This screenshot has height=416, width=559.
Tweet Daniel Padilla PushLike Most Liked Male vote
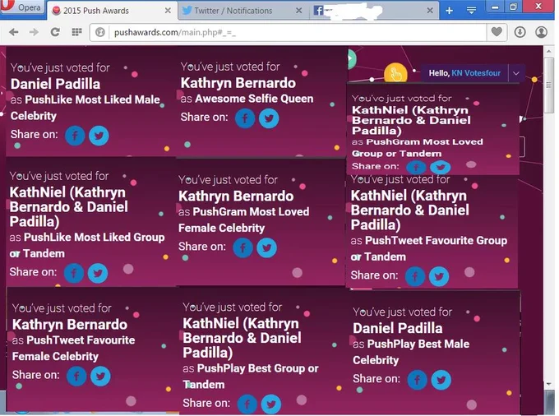(99, 136)
